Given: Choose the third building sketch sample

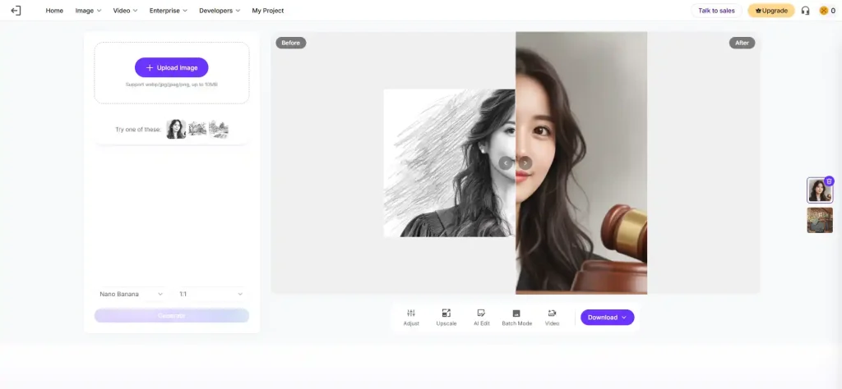Looking at the screenshot, I should coord(219,129).
